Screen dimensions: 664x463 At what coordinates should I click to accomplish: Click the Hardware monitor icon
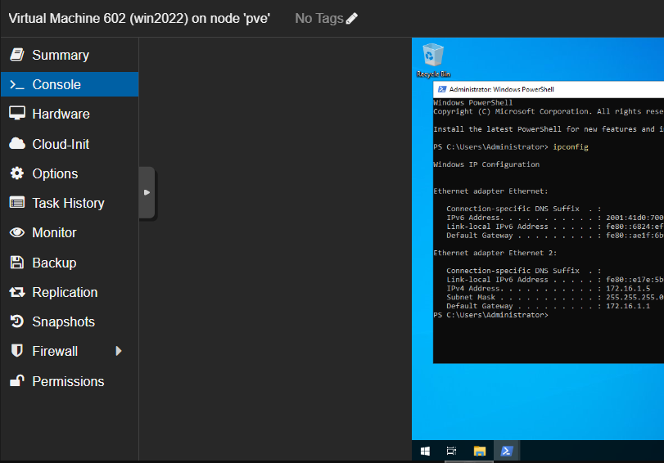coord(17,114)
